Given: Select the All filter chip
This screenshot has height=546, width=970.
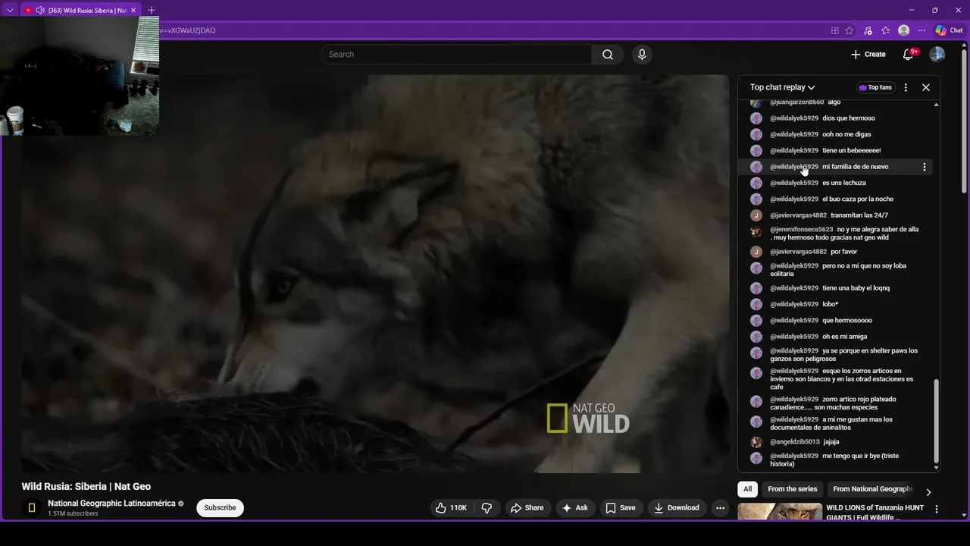Looking at the screenshot, I should tap(747, 489).
